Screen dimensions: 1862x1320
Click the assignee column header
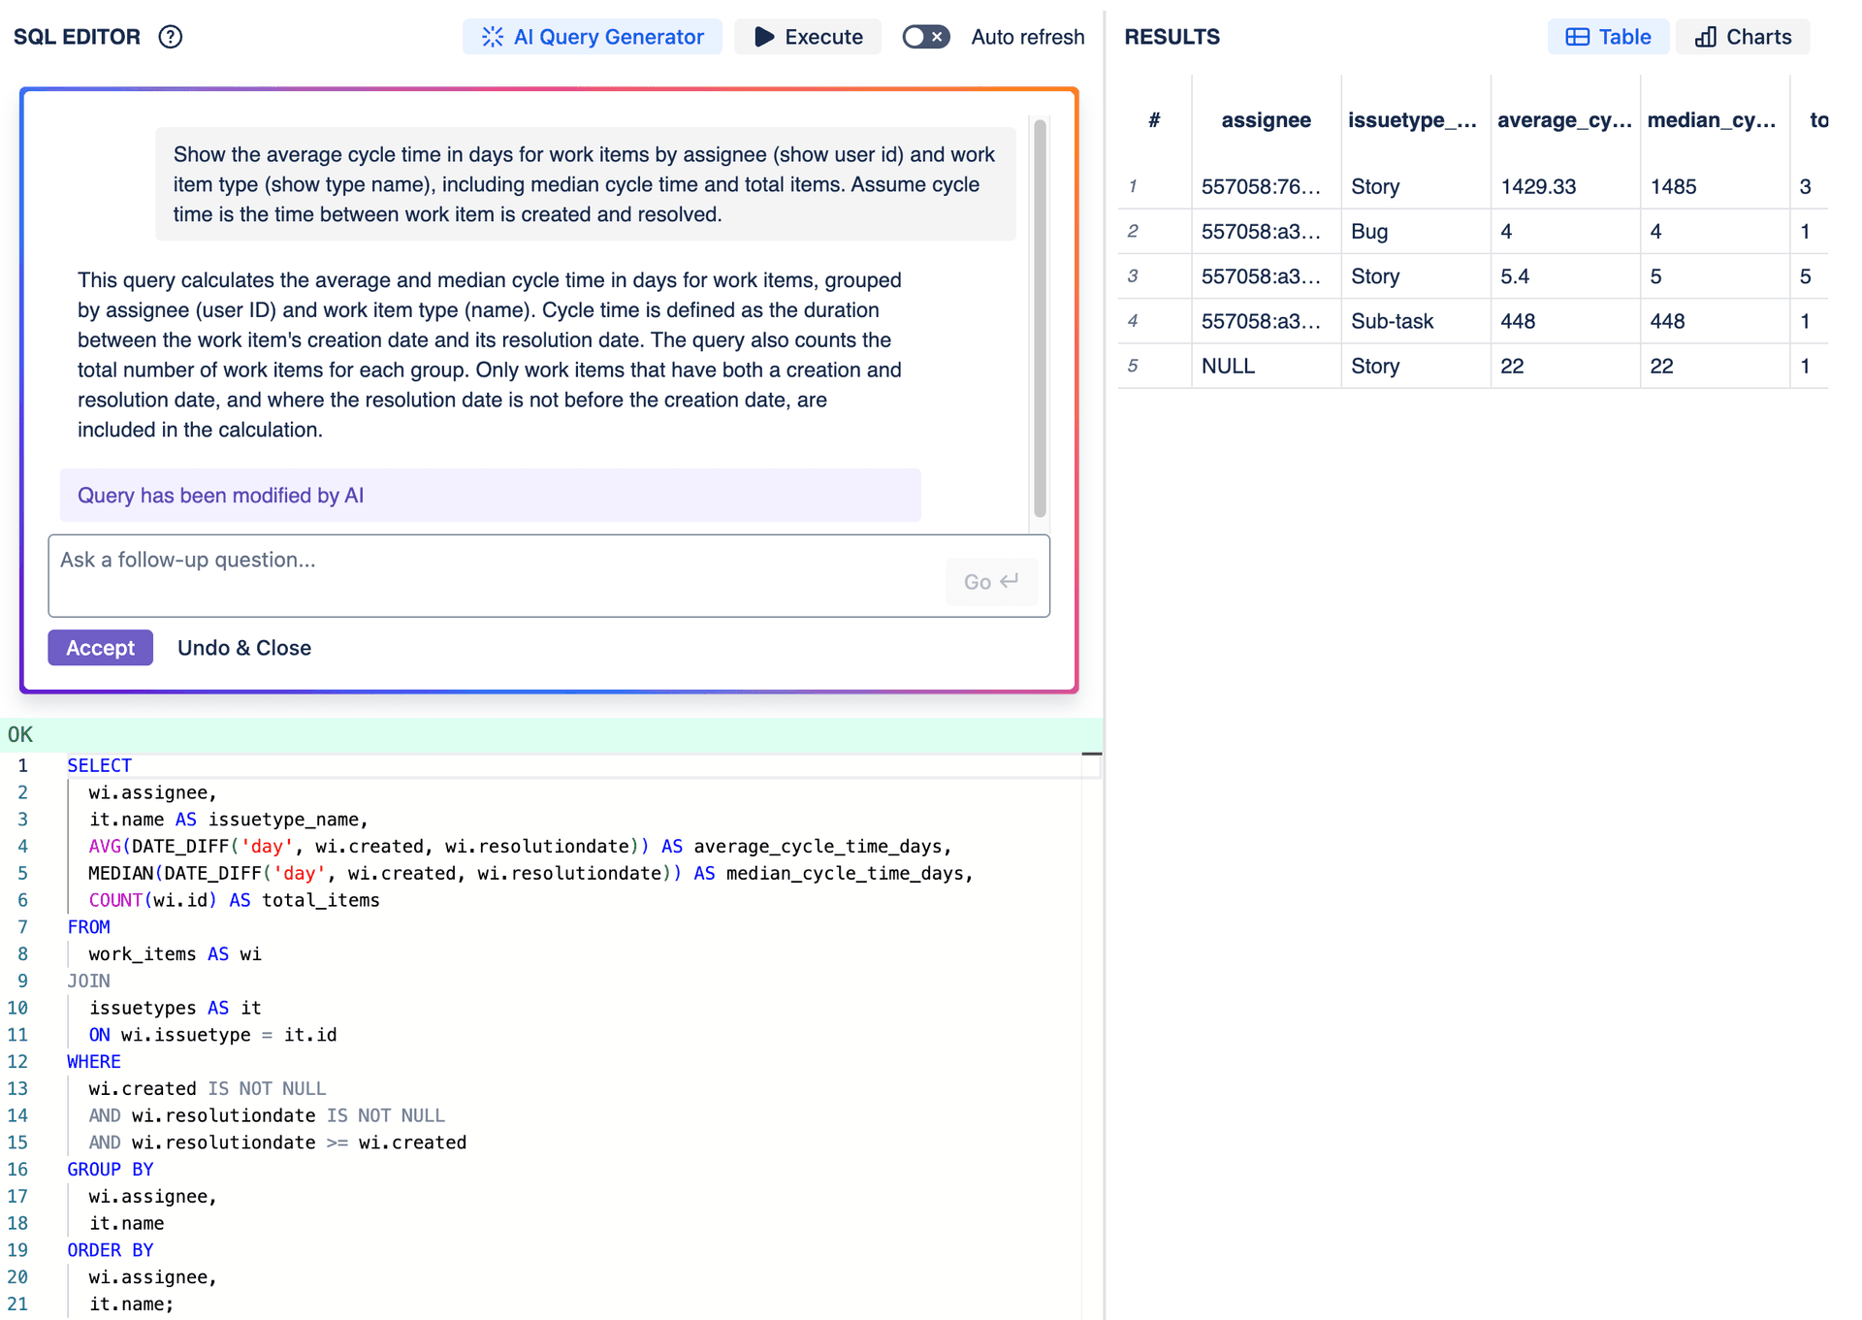pyautogui.click(x=1266, y=120)
